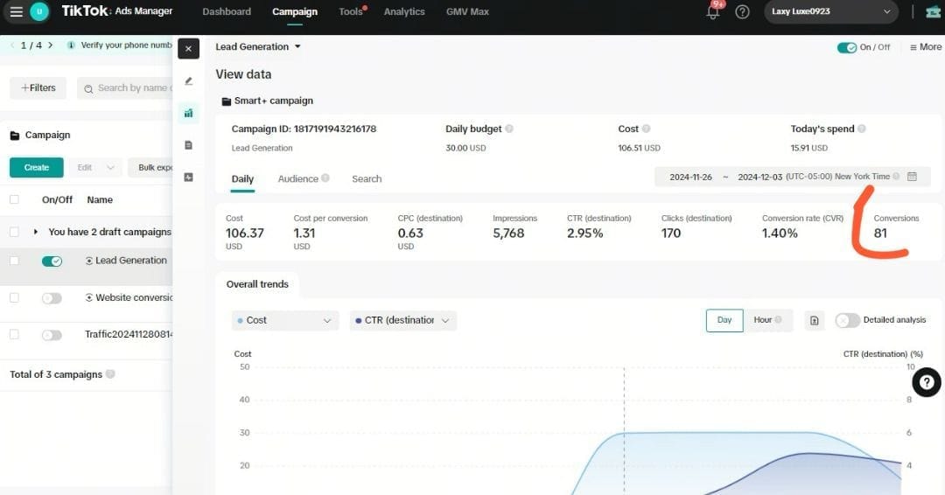The width and height of the screenshot is (945, 495).
Task: Toggle the campaign On / Off switch
Action: click(x=847, y=47)
